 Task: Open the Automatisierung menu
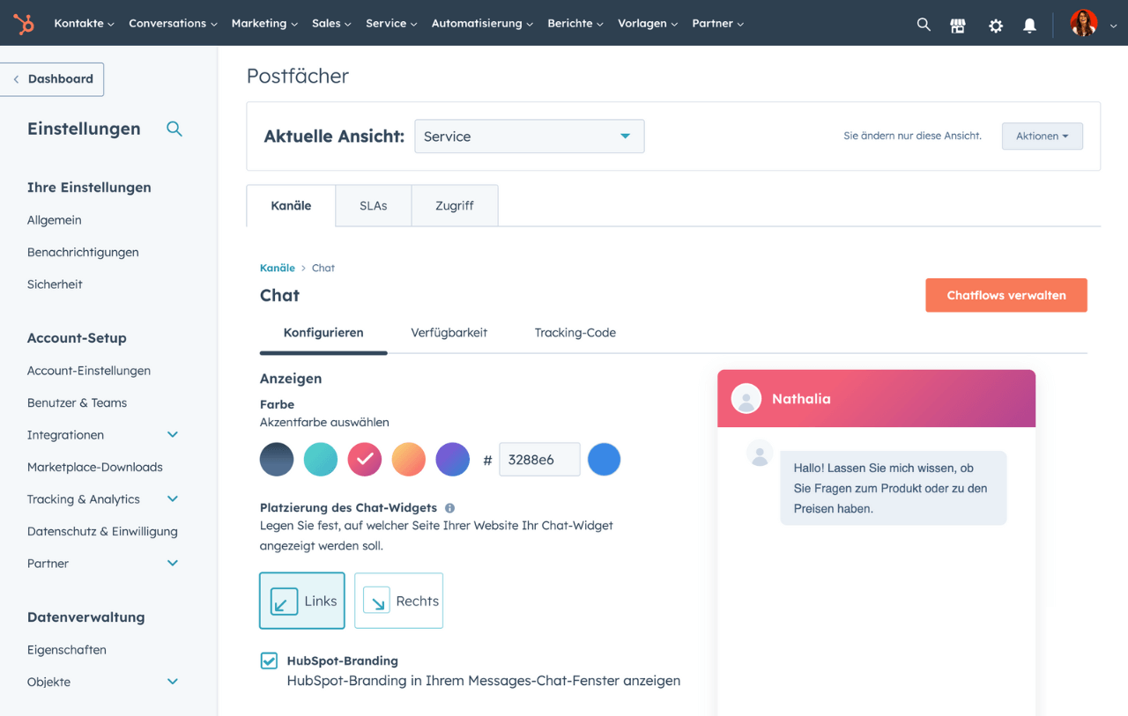click(481, 23)
